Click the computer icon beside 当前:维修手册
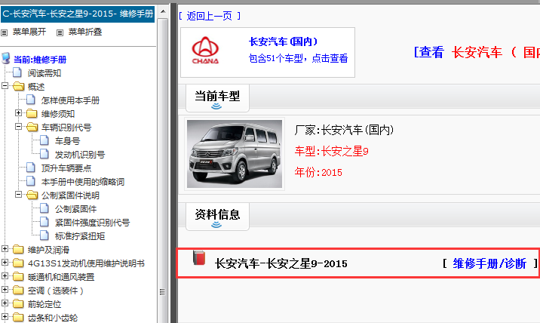 tap(6, 58)
